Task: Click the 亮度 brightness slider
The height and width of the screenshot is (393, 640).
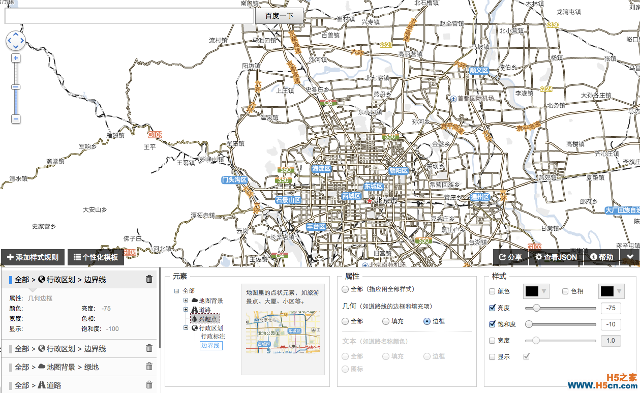Action: [x=561, y=308]
